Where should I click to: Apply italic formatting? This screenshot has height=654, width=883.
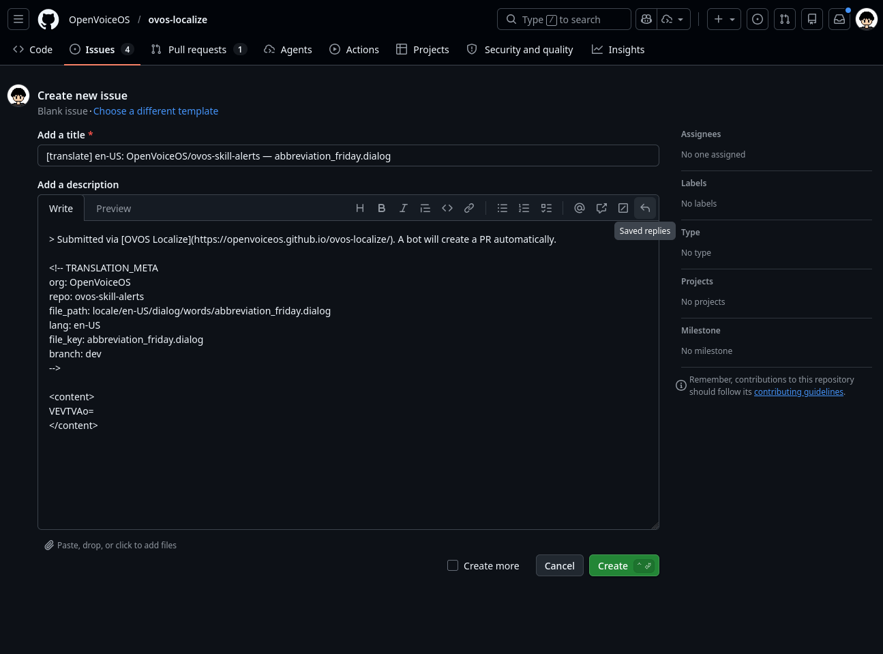[404, 208]
